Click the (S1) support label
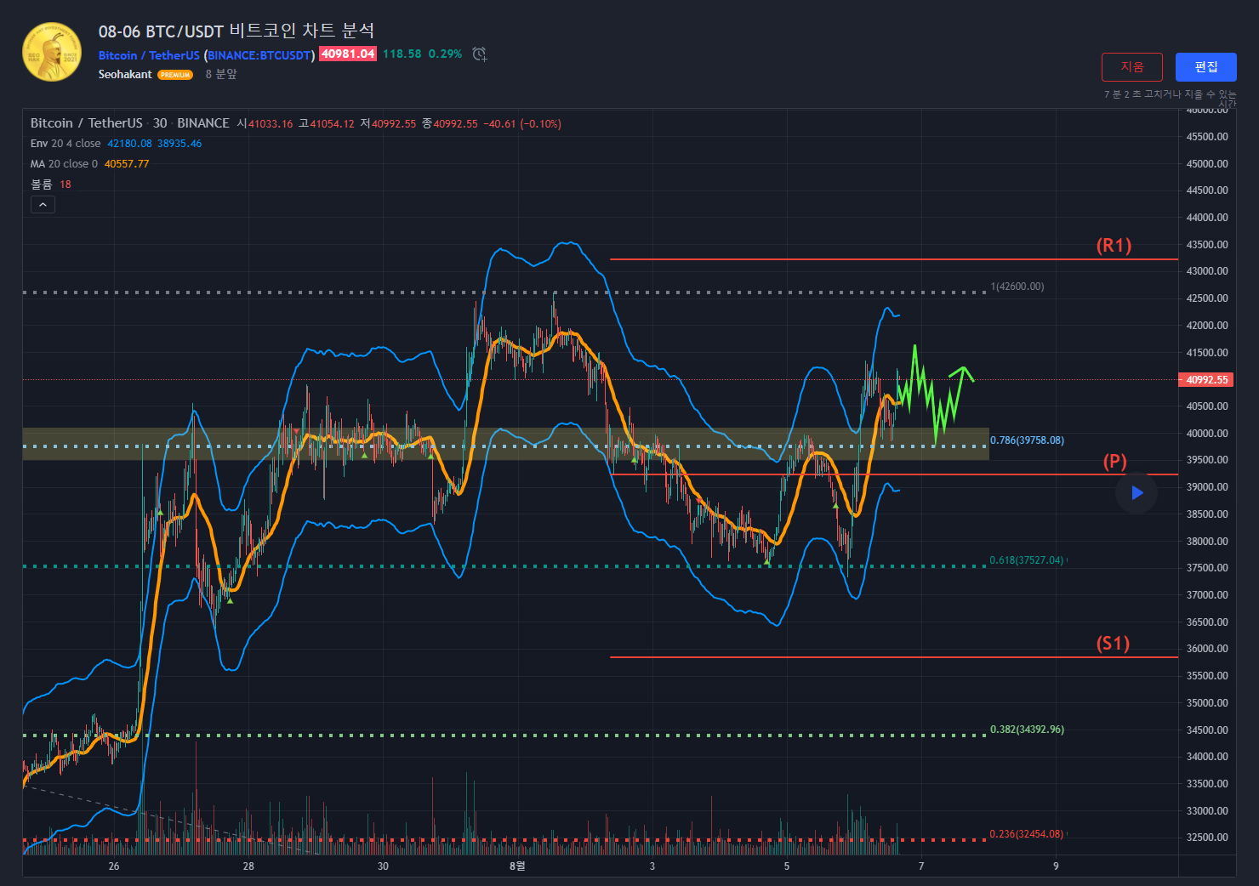1259x886 pixels. 1113,644
